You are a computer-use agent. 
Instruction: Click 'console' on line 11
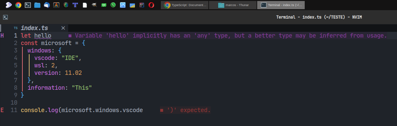[x=33, y=110]
